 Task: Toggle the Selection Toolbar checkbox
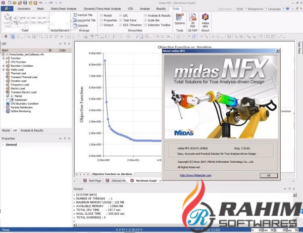click(145, 25)
